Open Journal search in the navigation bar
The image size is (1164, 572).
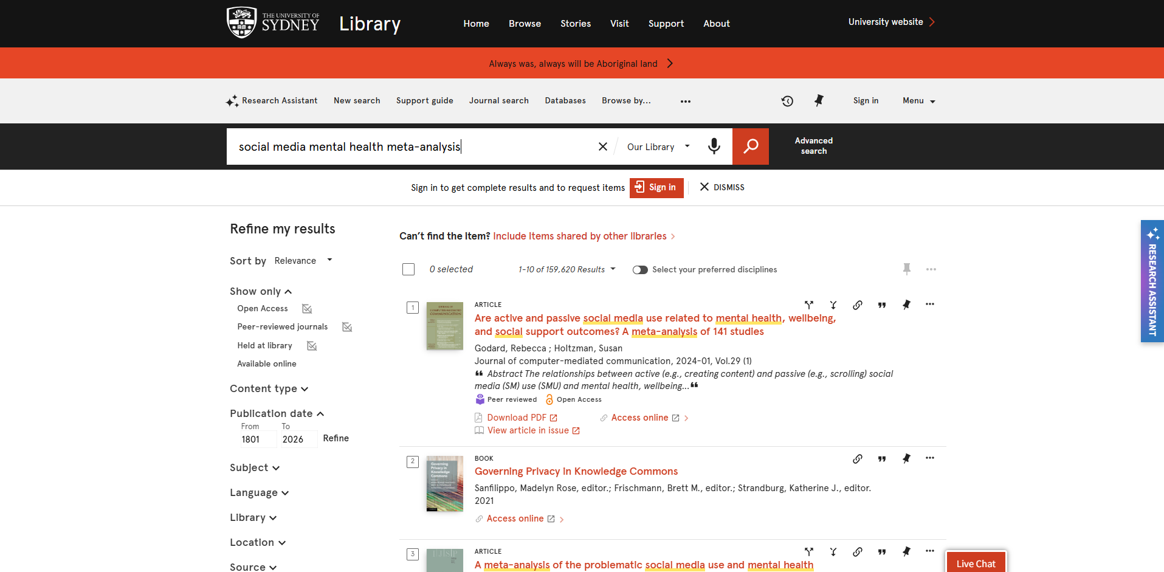coord(499,101)
